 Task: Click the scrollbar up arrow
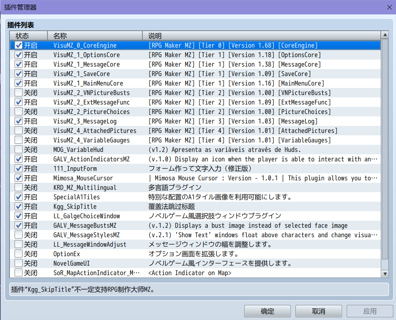pos(385,35)
